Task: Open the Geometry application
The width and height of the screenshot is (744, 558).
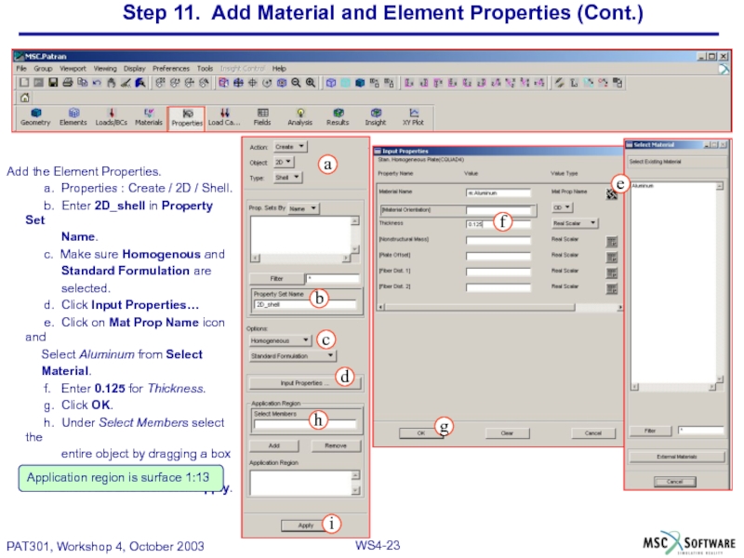Action: point(35,117)
